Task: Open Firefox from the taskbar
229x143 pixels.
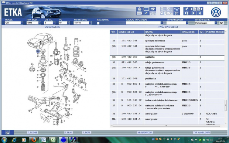Action: (34, 140)
